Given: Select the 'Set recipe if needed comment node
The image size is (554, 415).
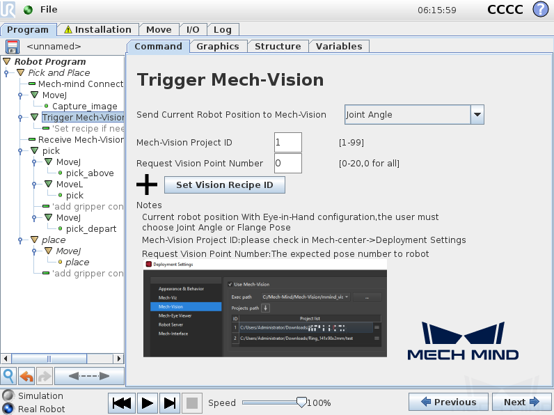Looking at the screenshot, I should coord(88,128).
